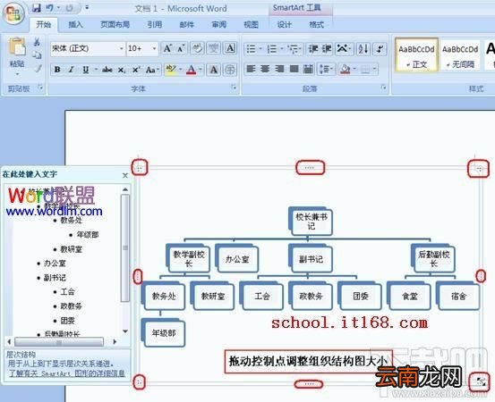Screen dimensions: 495x402
Task: Grow the font size
Action: [x=167, y=48]
